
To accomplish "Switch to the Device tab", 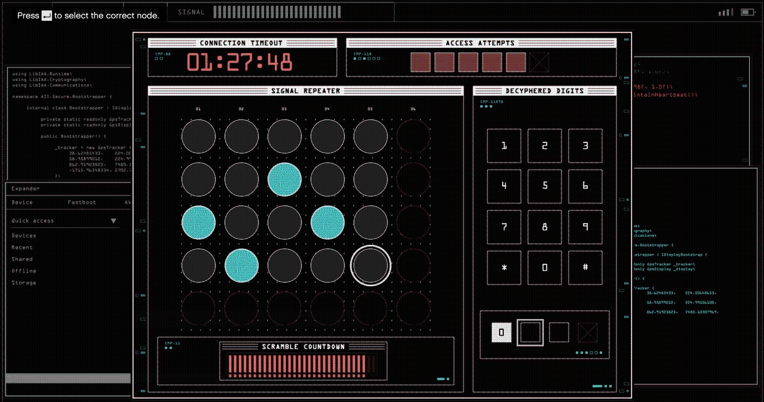I will coord(22,202).
